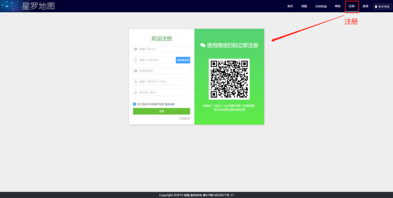The height and width of the screenshot is (198, 393).
Task: Click the 星罗地图 site logo
Action: coord(38,6)
